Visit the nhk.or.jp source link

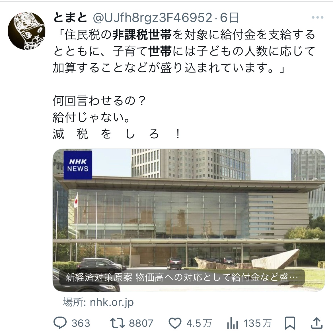click(98, 302)
